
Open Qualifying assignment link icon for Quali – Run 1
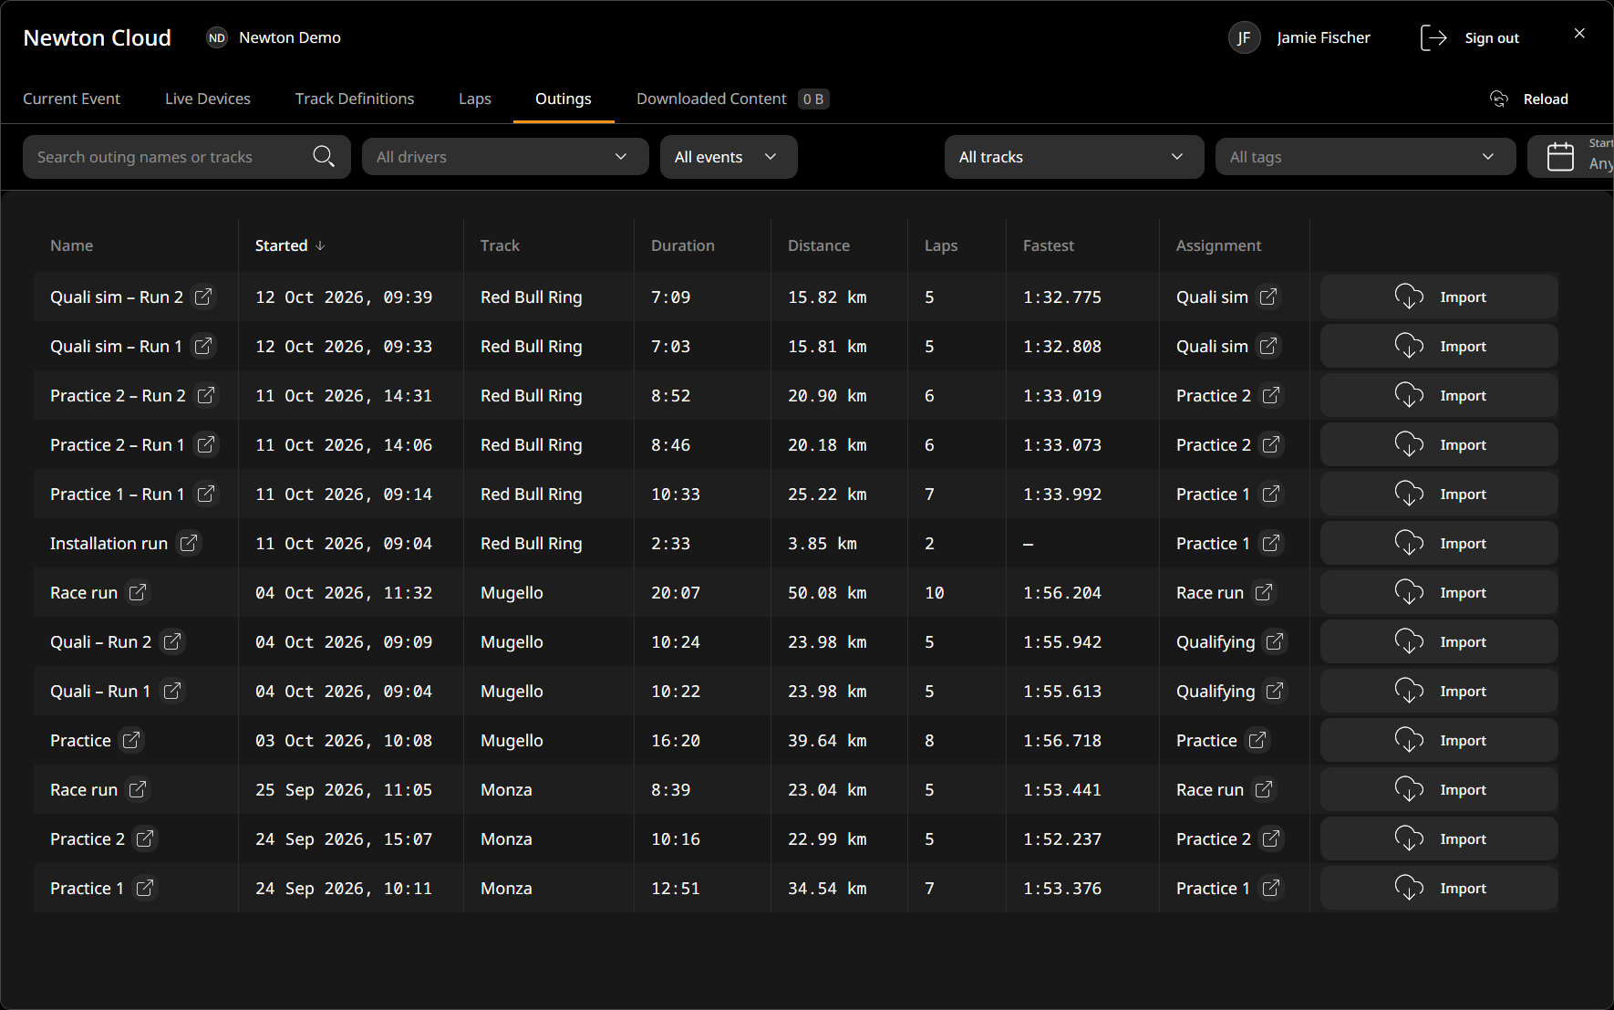pos(1275,692)
